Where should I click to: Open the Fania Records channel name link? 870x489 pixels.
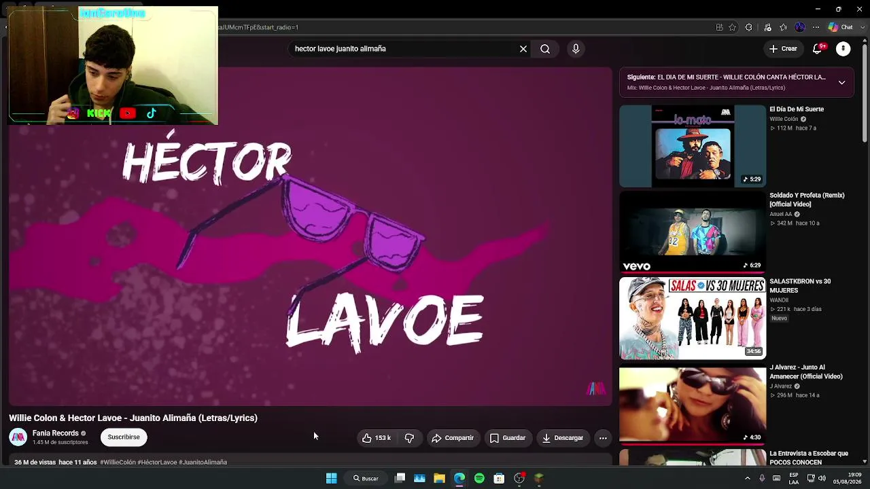tap(56, 433)
